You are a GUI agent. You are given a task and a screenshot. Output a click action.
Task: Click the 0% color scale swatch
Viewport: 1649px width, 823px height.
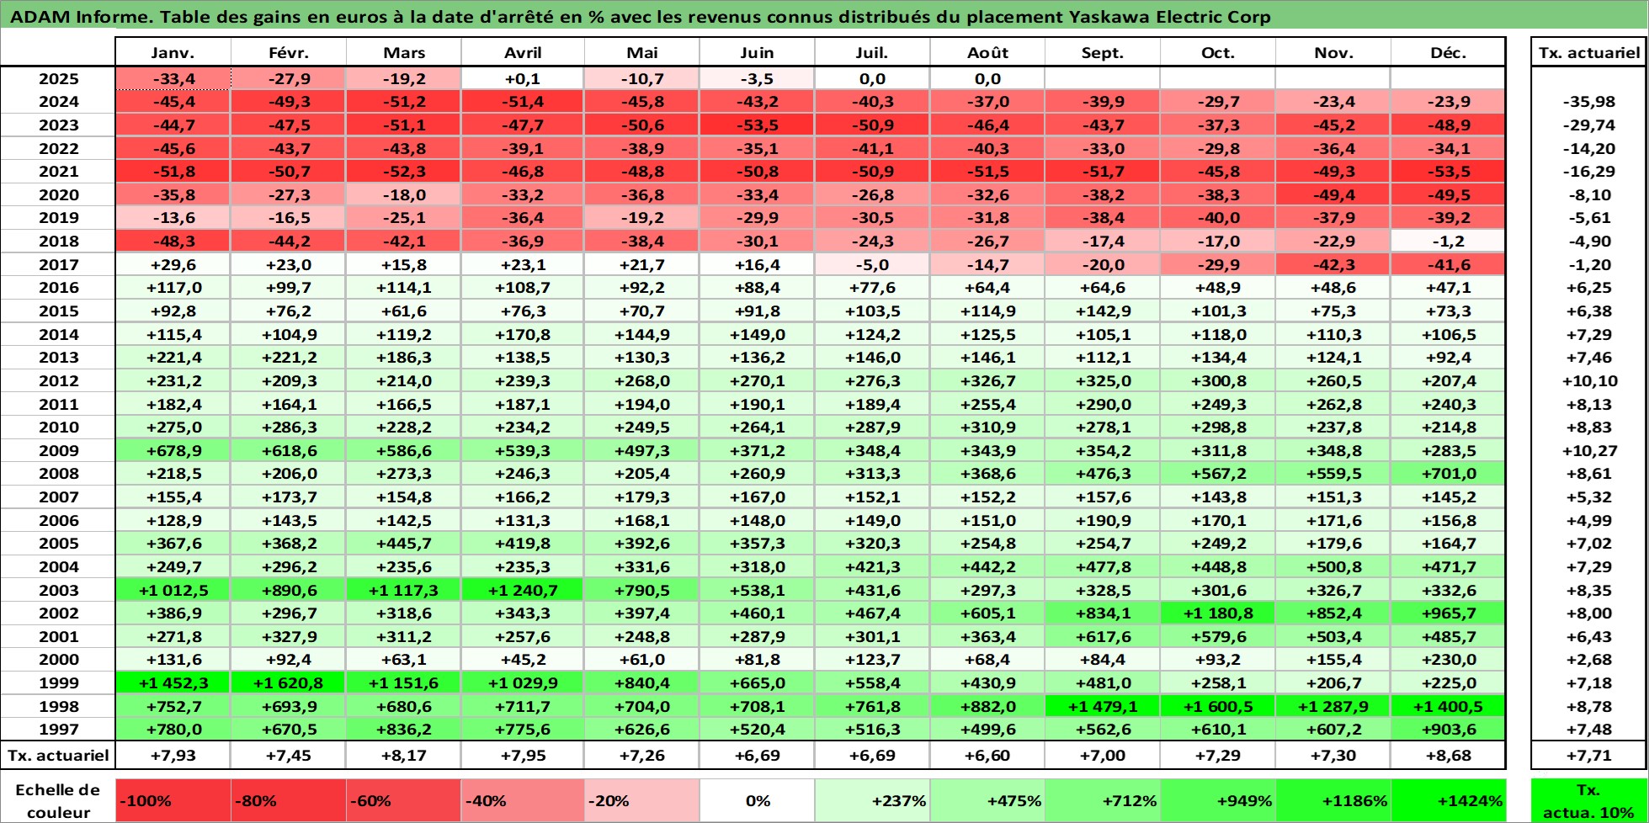click(757, 800)
